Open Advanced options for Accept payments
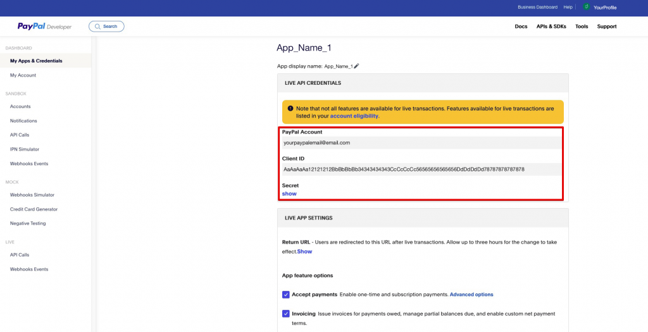648x332 pixels. click(471, 295)
